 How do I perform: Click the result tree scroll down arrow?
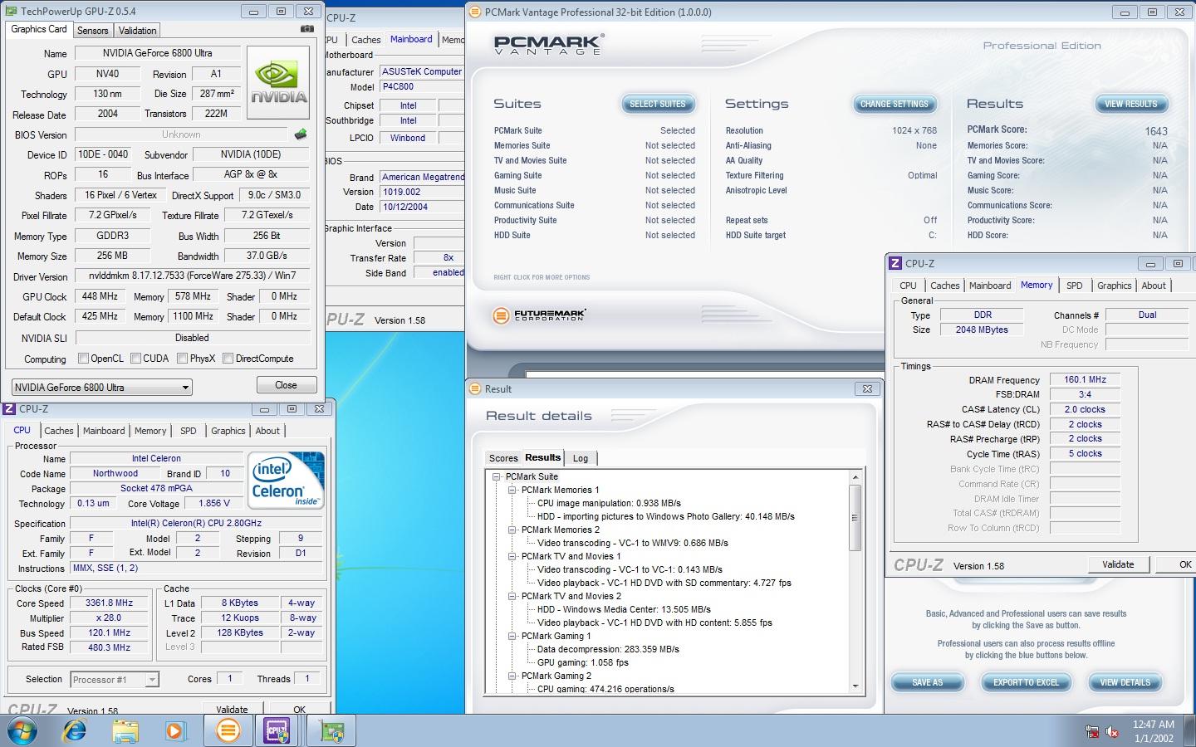(855, 687)
